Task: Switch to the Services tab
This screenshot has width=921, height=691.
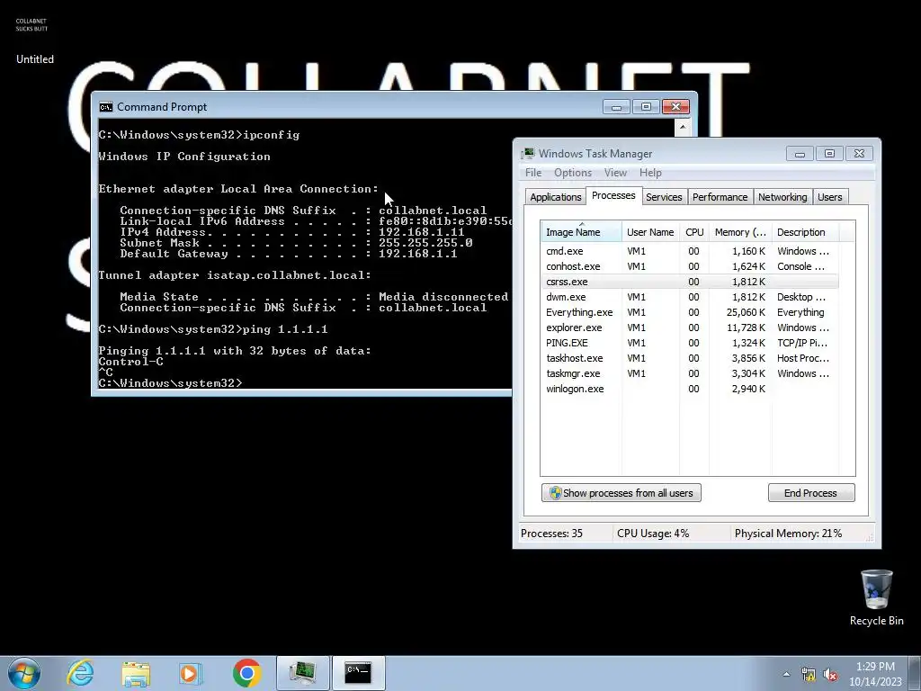Action: 664,197
